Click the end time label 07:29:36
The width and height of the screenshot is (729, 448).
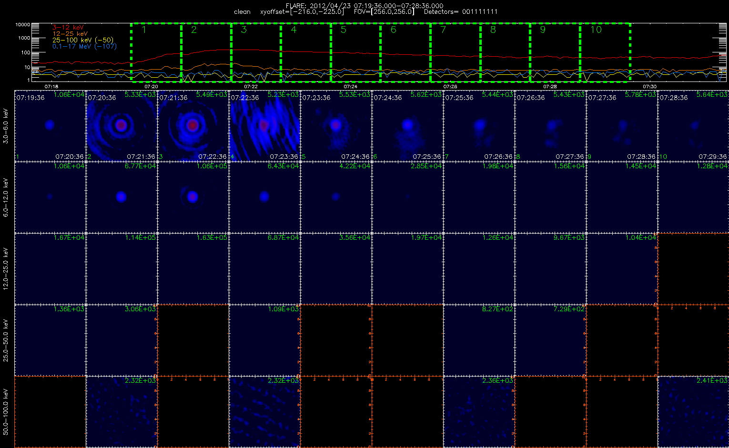pyautogui.click(x=713, y=156)
